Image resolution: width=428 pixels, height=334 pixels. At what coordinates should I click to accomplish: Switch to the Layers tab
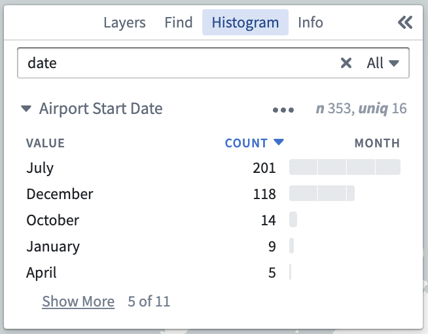point(124,22)
